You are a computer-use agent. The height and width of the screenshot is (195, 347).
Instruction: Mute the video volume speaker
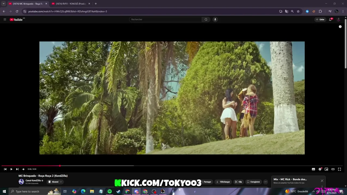[23, 169]
